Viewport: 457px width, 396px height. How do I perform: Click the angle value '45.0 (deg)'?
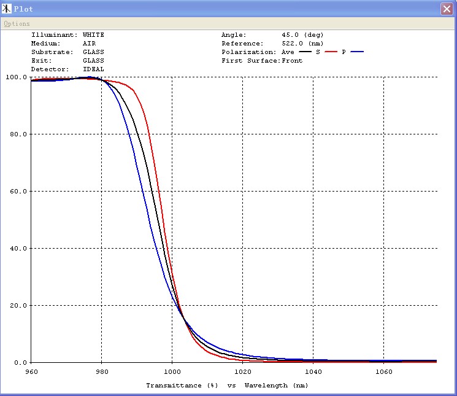click(x=302, y=35)
